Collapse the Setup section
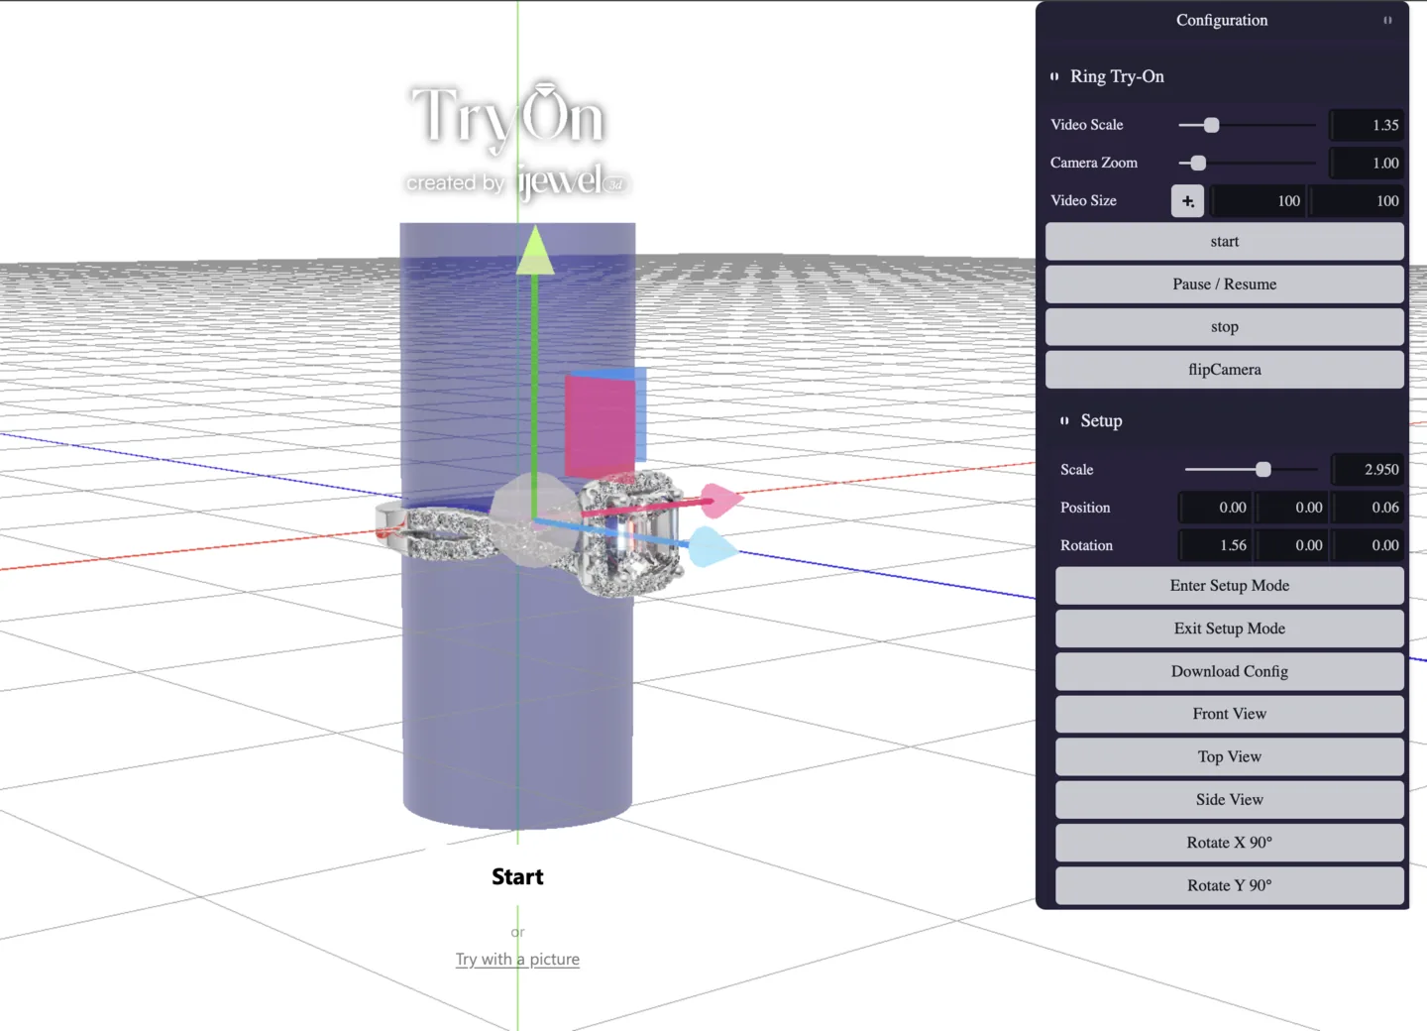This screenshot has height=1031, width=1427. coord(1064,421)
